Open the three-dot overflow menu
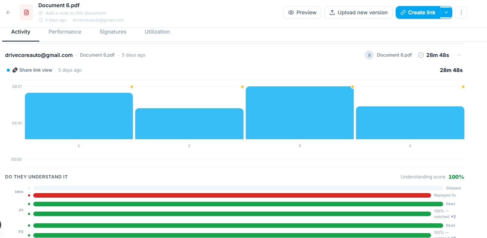 (461, 12)
